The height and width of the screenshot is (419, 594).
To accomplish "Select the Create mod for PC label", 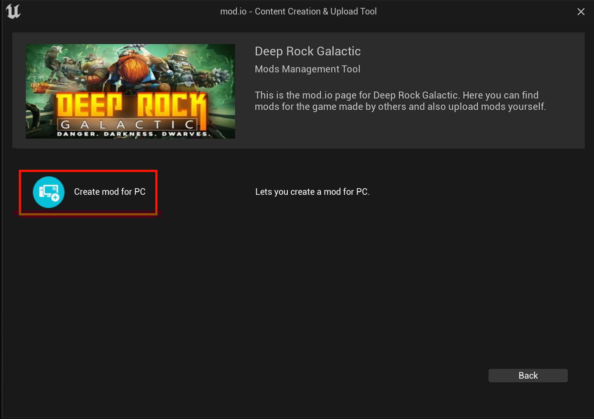I will click(110, 192).
